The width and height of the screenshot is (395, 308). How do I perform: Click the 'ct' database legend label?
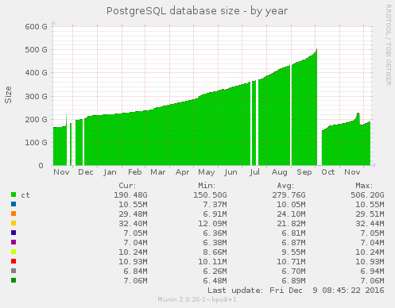point(25,195)
